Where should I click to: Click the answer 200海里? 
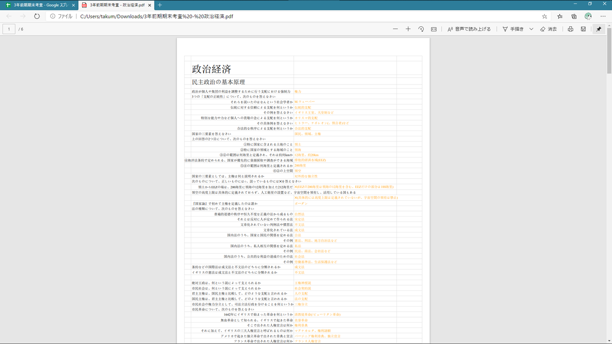click(300, 165)
